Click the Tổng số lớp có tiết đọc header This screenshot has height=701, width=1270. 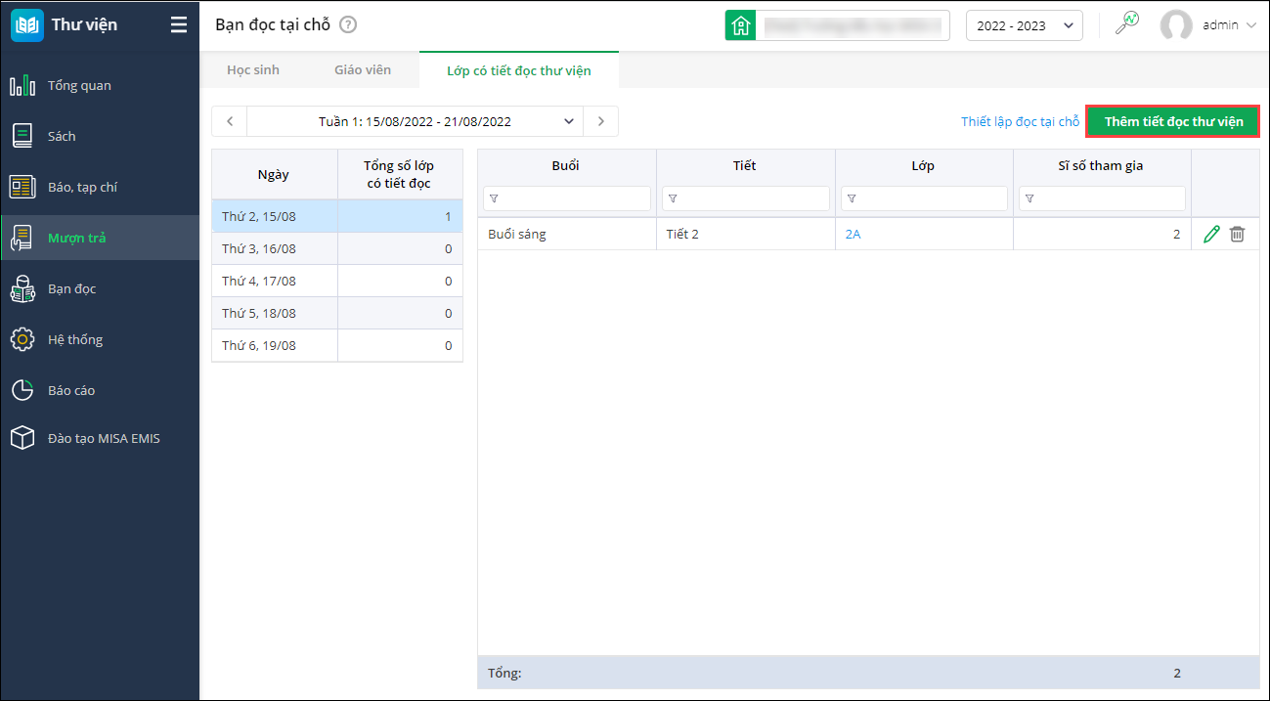(399, 174)
